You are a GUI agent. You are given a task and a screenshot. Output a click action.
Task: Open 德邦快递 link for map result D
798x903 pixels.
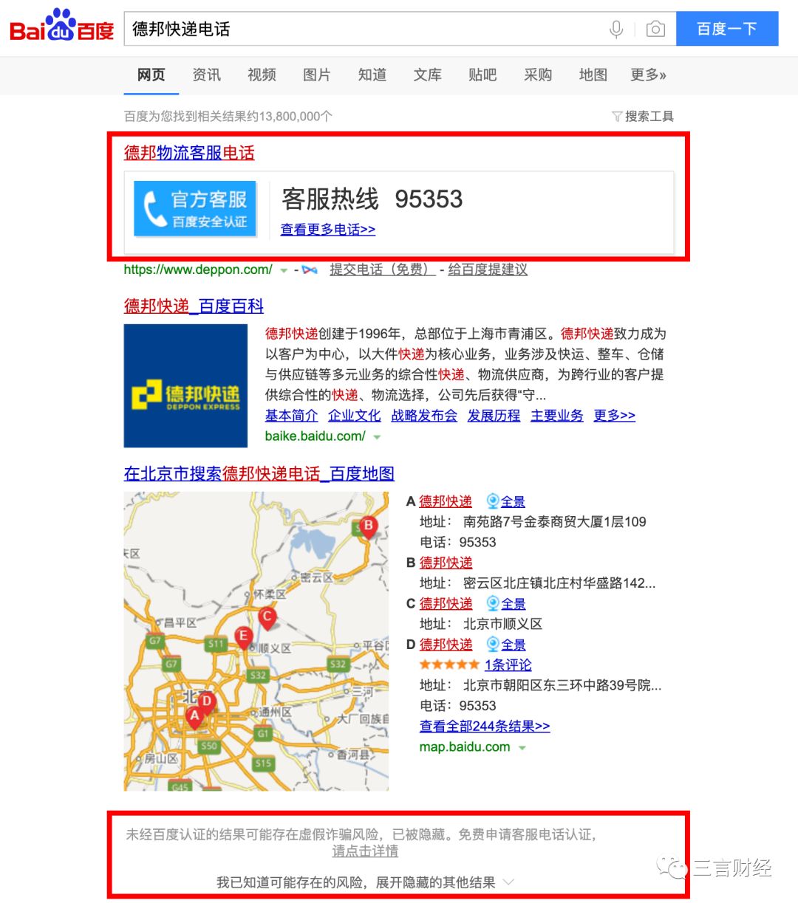(446, 645)
